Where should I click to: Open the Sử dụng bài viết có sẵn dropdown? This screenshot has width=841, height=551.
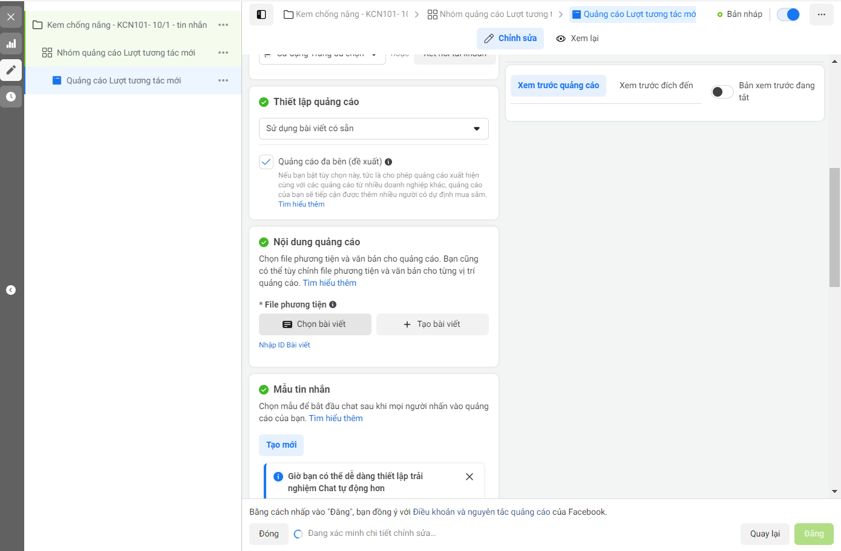point(374,129)
